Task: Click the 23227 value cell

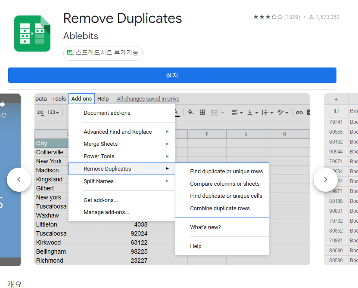Action: [125, 260]
